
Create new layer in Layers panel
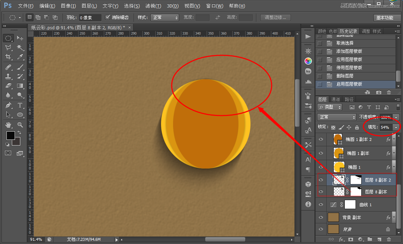(379, 239)
